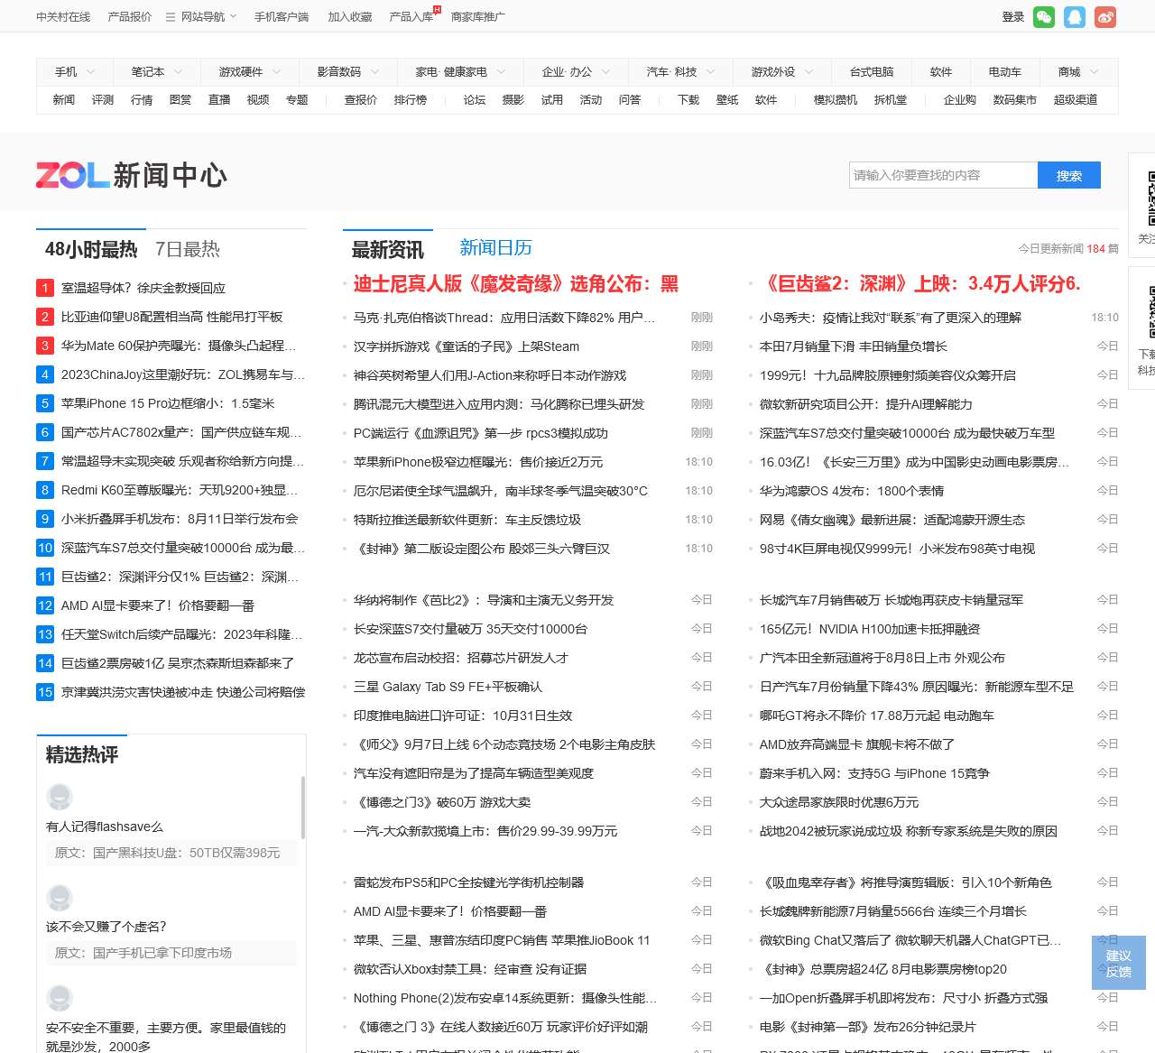Click avatar above 有人记得flashsave么 comment

tap(60, 797)
